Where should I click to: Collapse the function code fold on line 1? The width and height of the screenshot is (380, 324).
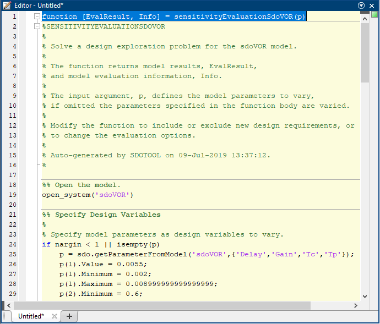click(37, 17)
